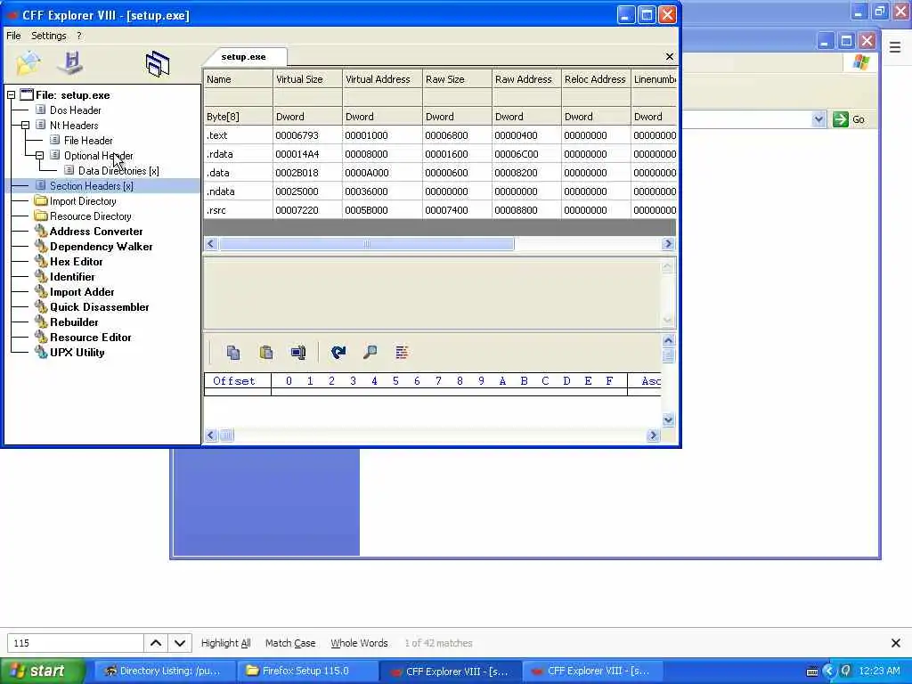Click the Fill list icon in hex toolbar

[402, 353]
